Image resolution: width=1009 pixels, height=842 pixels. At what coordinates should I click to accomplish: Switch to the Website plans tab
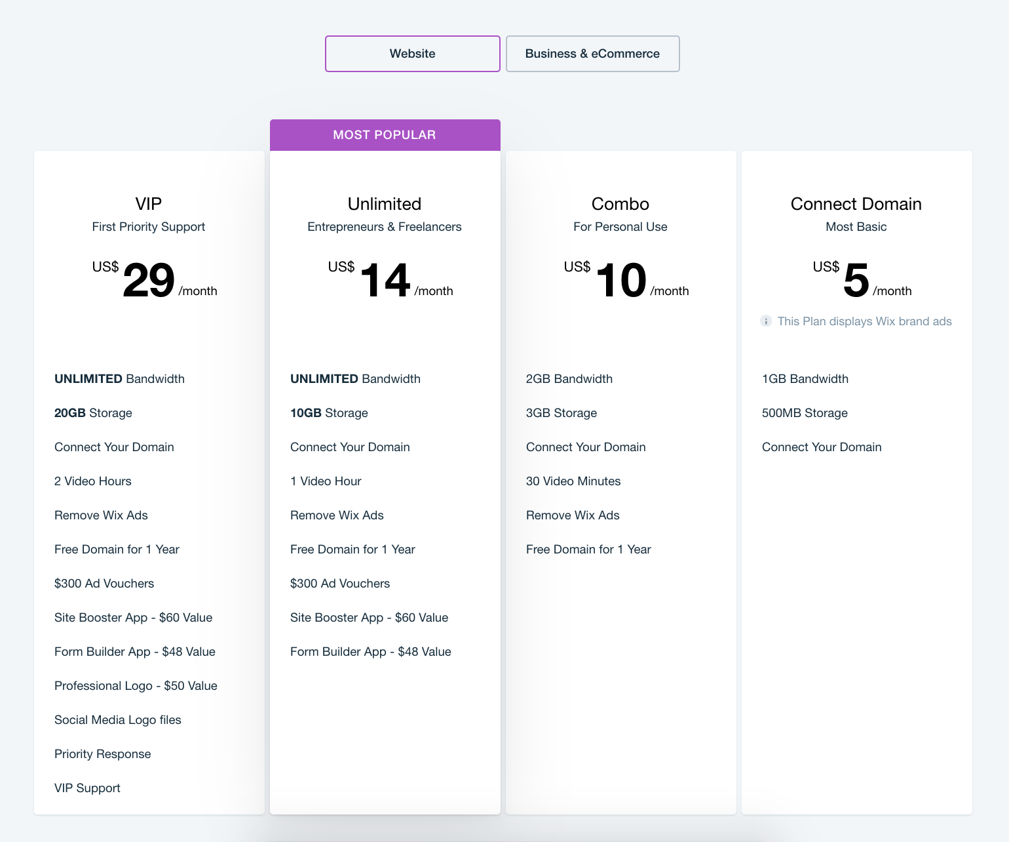click(413, 54)
